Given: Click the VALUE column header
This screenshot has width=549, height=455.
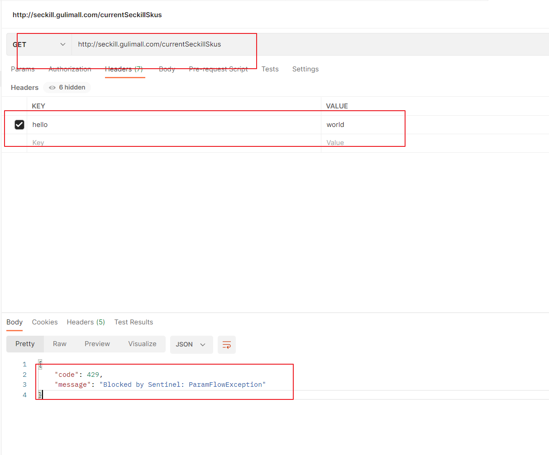Looking at the screenshot, I should 337,106.
